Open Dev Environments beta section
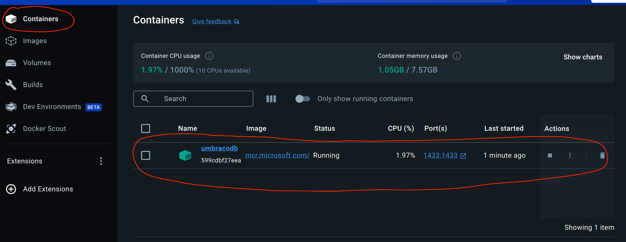Image resolution: width=626 pixels, height=242 pixels. point(52,107)
